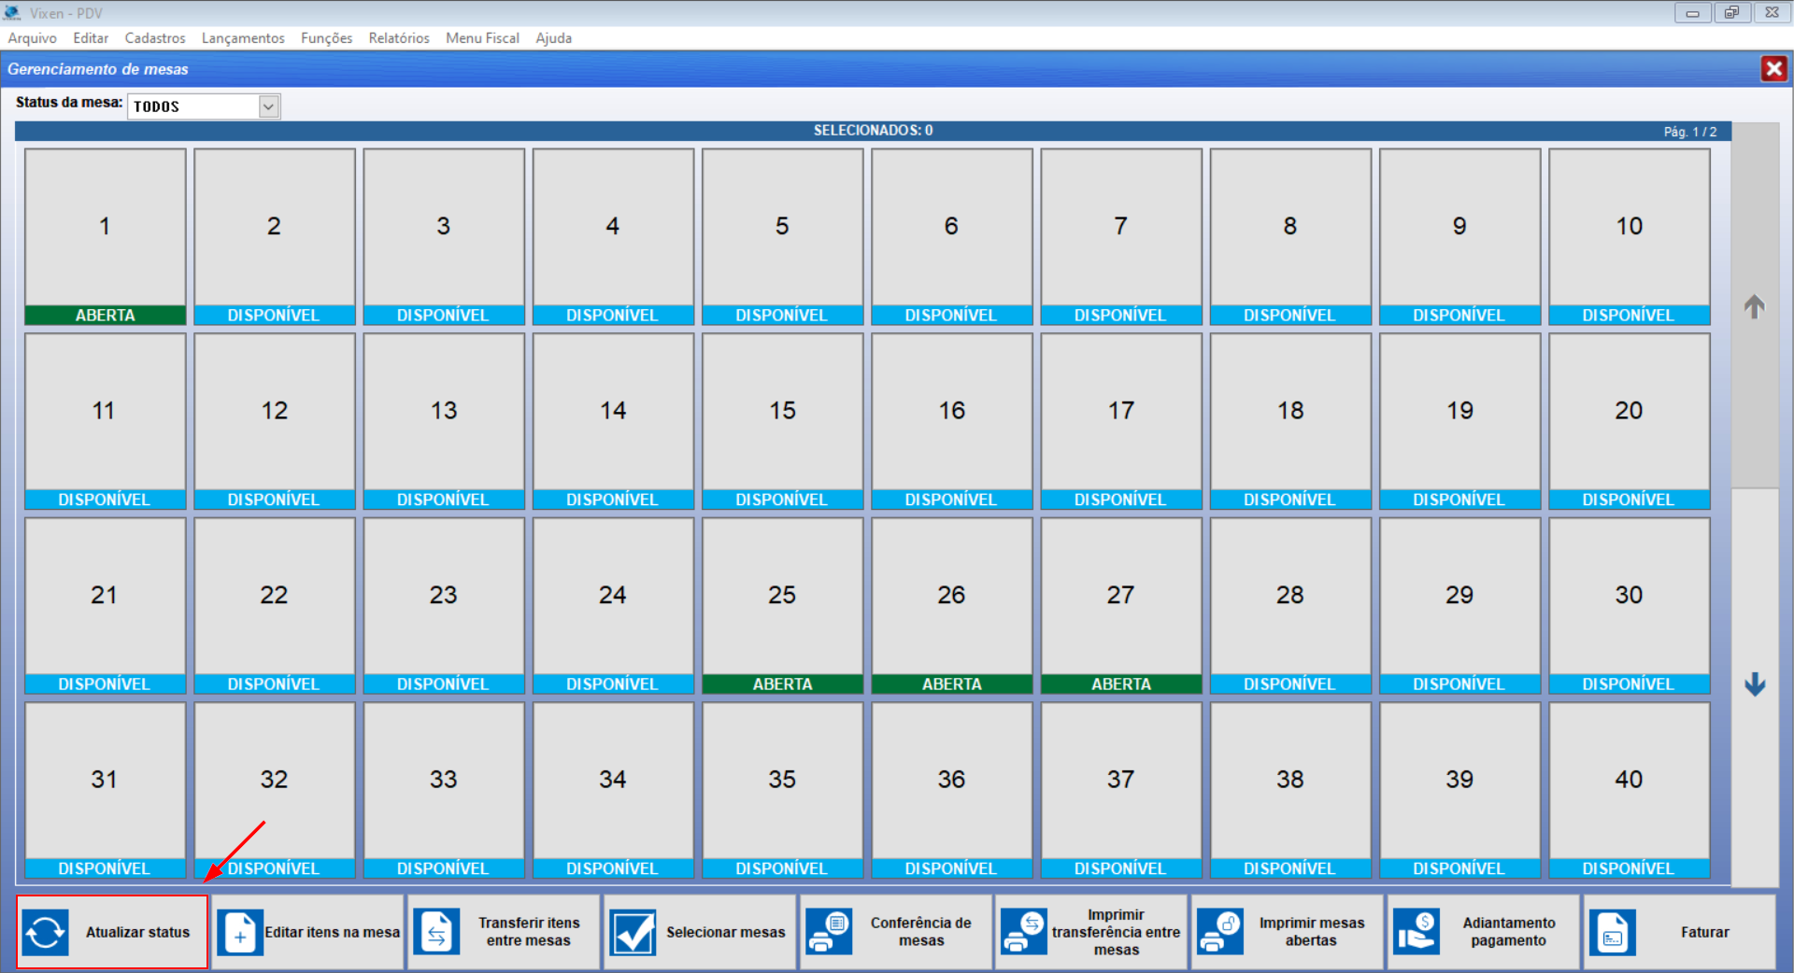Screen dimensions: 1794x973
Task: Go to previous page with up arrow
Action: [1755, 306]
